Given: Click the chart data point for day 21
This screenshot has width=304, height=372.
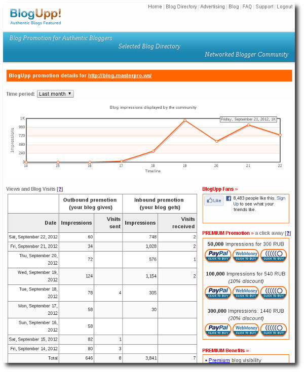Looking at the screenshot, I should (248, 125).
